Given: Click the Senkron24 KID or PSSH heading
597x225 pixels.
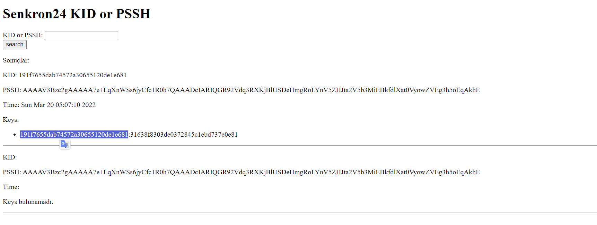Looking at the screenshot, I should (x=77, y=14).
